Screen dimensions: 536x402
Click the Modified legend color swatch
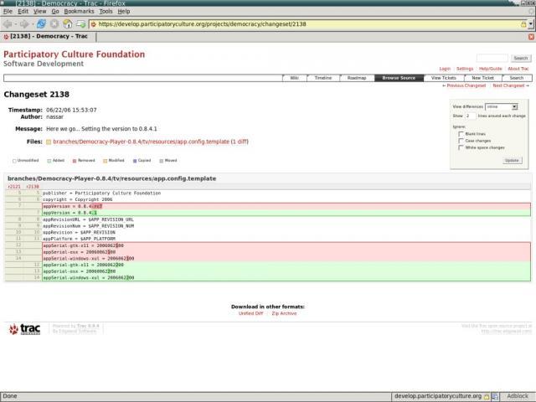(105, 161)
